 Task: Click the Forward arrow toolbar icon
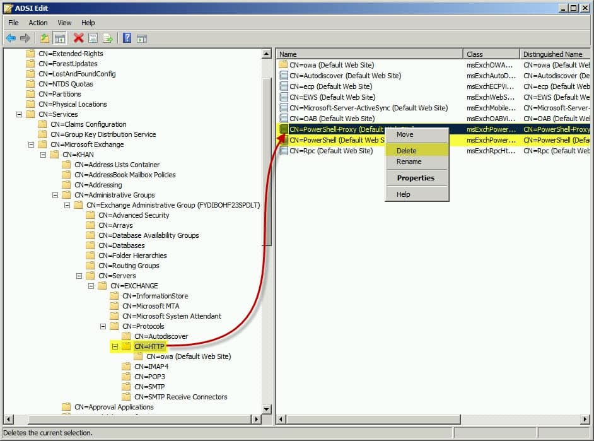pos(25,38)
